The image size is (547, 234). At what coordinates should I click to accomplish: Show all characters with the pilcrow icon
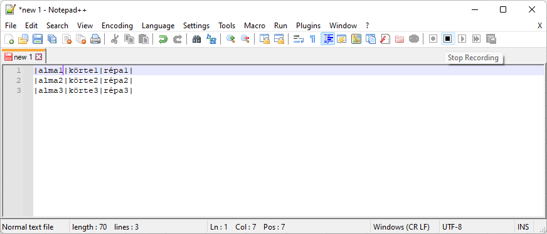pos(312,39)
